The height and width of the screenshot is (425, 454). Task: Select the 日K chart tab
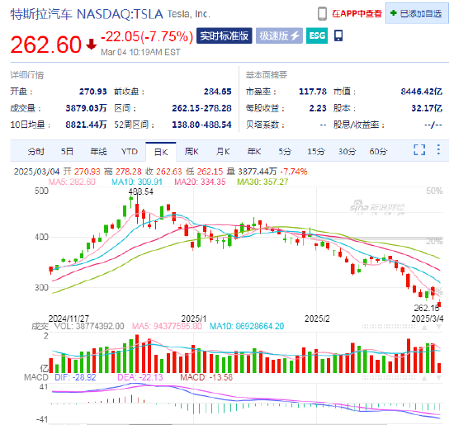click(x=161, y=152)
